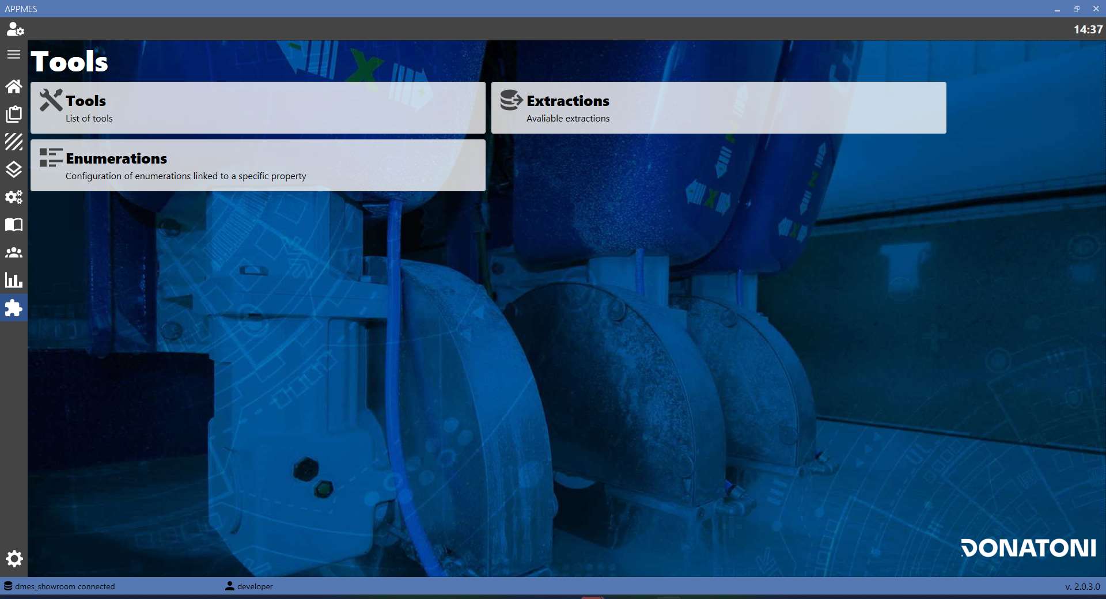The height and width of the screenshot is (599, 1106).
Task: Open the Enumerations configuration tile
Action: click(x=258, y=165)
